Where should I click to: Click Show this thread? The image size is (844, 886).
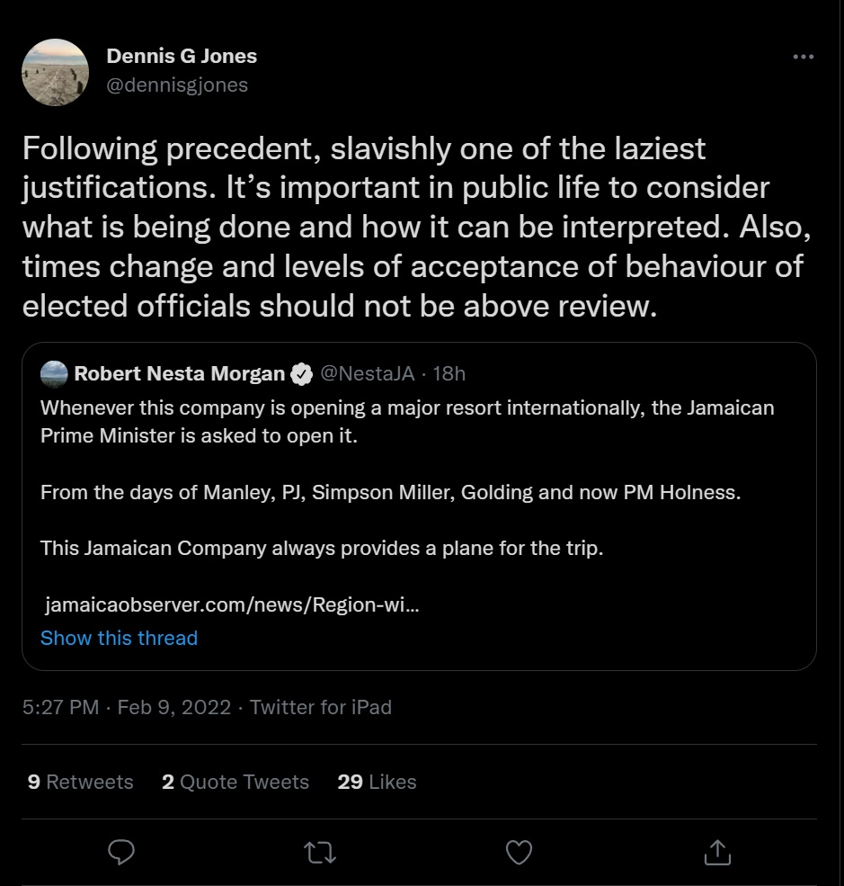tap(119, 638)
